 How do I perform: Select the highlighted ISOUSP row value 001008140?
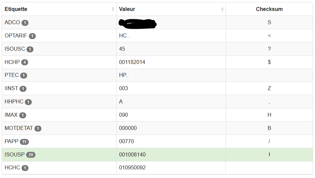[132, 155]
